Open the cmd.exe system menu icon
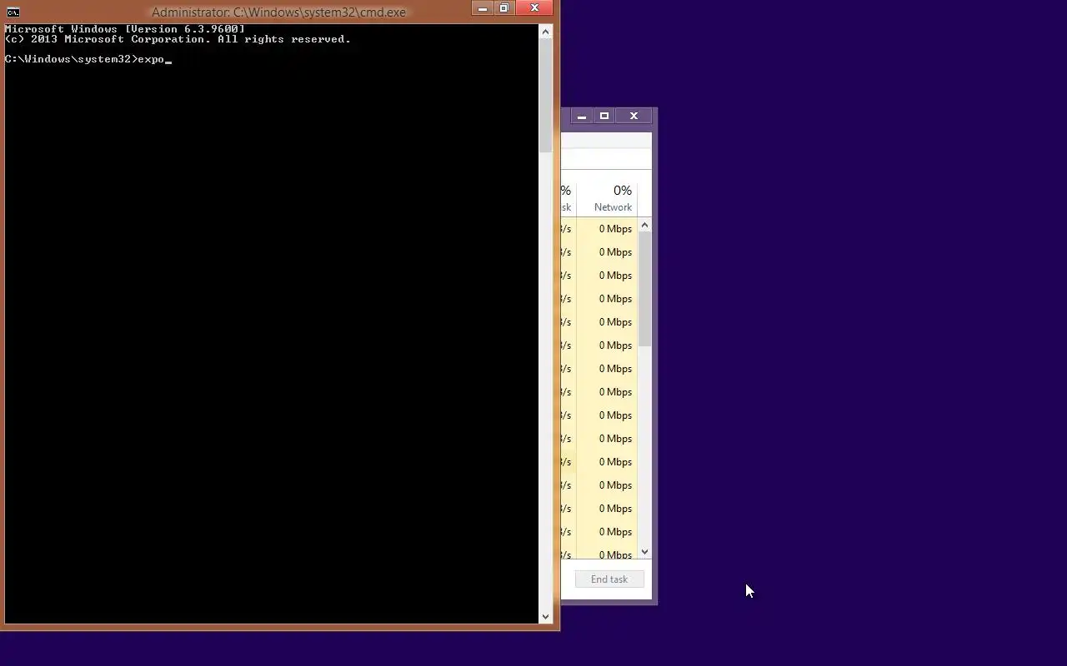The width and height of the screenshot is (1067, 666). [13, 12]
